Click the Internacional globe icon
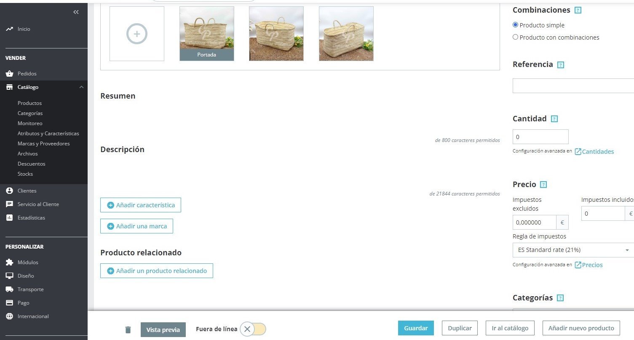Image resolution: width=634 pixels, height=340 pixels. click(x=9, y=316)
